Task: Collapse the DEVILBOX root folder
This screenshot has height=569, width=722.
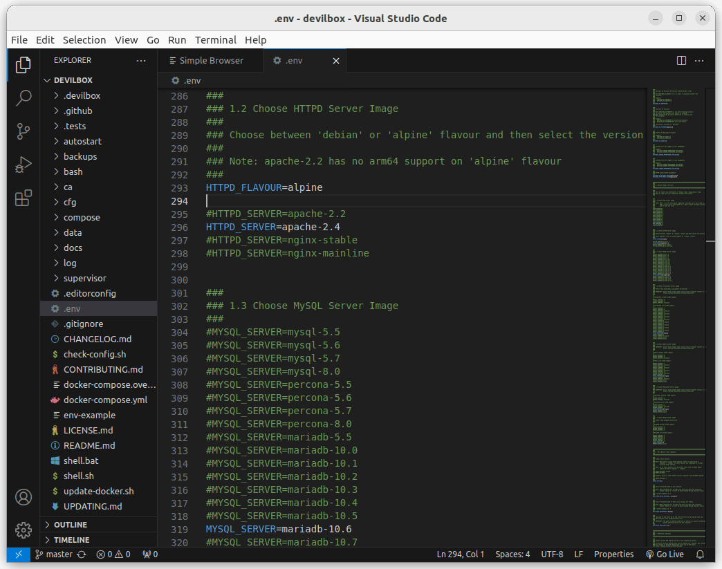Action: pyautogui.click(x=73, y=80)
